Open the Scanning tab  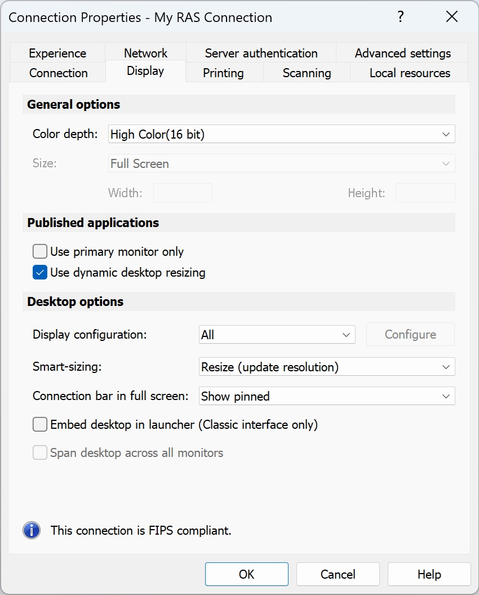(x=307, y=73)
